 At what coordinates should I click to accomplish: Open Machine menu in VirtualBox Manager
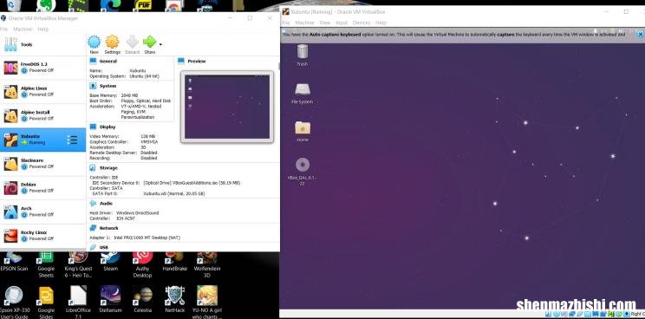(x=23, y=29)
